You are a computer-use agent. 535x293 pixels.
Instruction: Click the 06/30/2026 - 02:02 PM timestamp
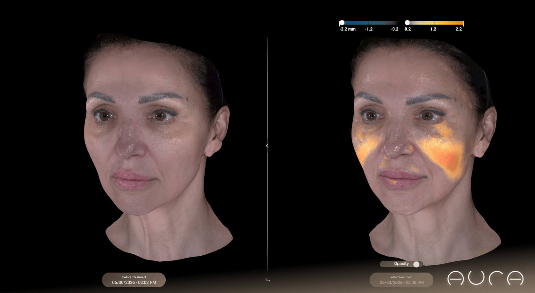click(134, 282)
